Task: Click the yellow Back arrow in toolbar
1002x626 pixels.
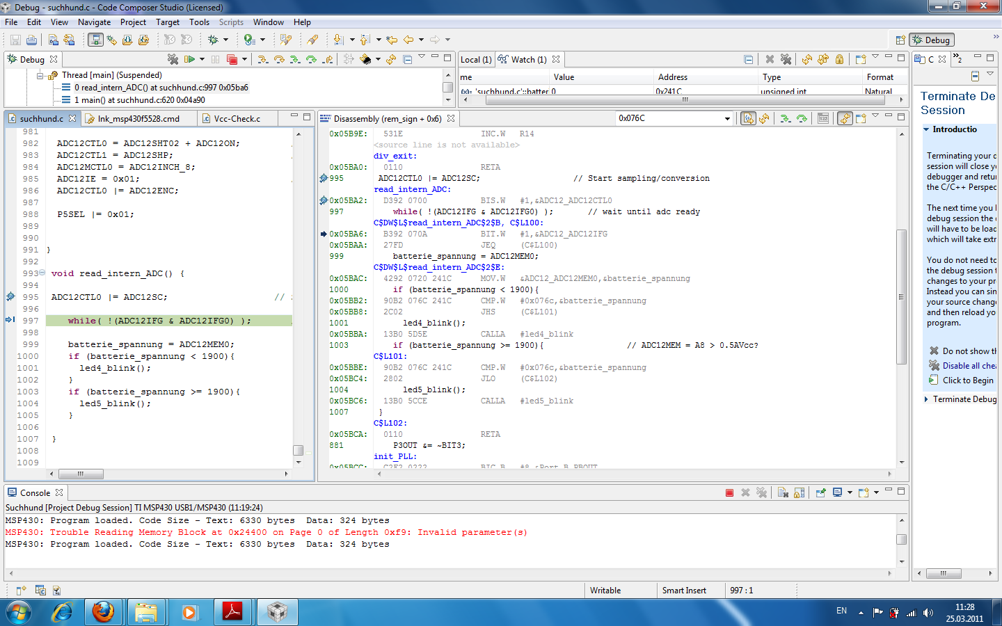Action: click(408, 40)
